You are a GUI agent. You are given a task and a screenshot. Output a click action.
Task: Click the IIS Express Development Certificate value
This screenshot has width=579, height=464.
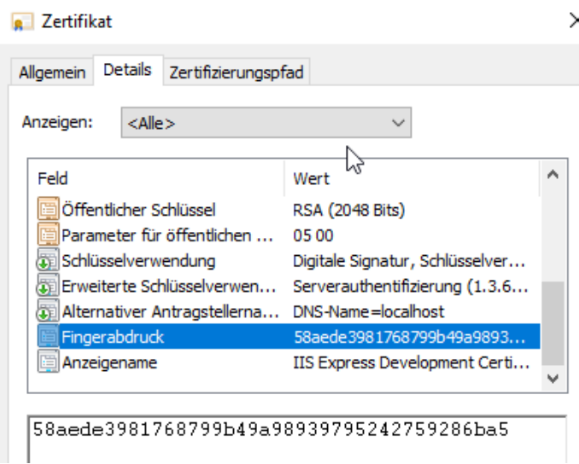(x=411, y=362)
